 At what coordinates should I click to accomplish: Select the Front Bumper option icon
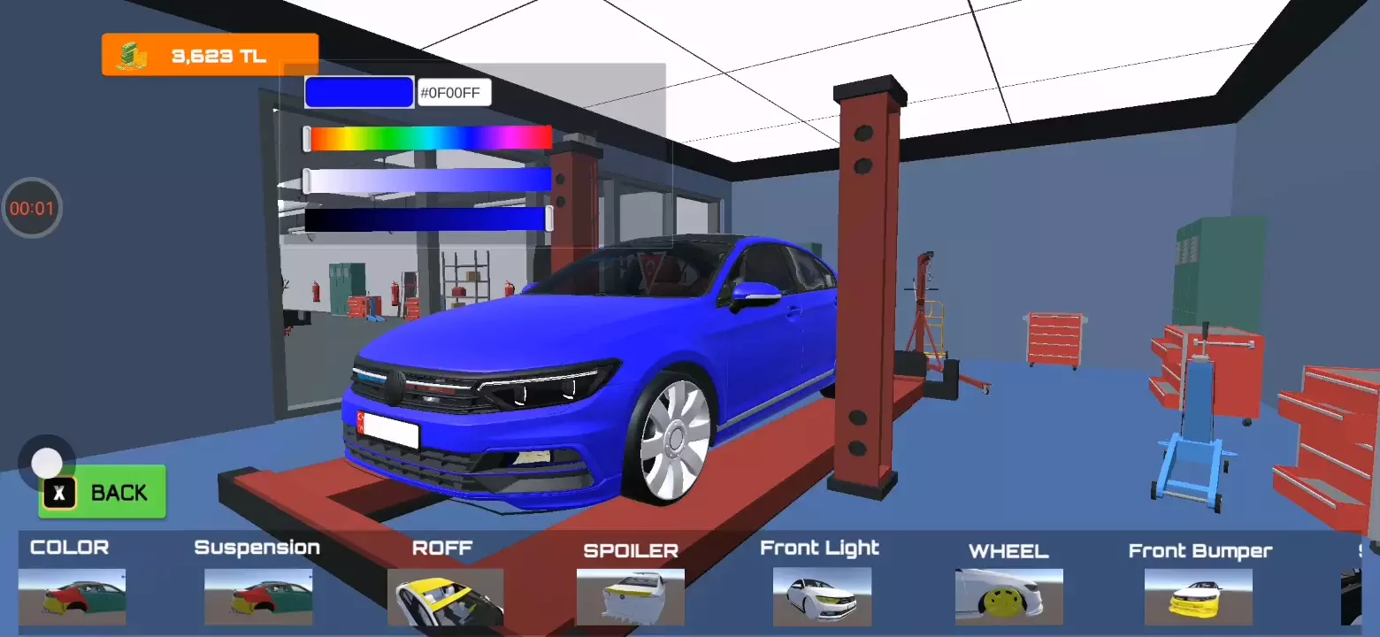click(1199, 596)
